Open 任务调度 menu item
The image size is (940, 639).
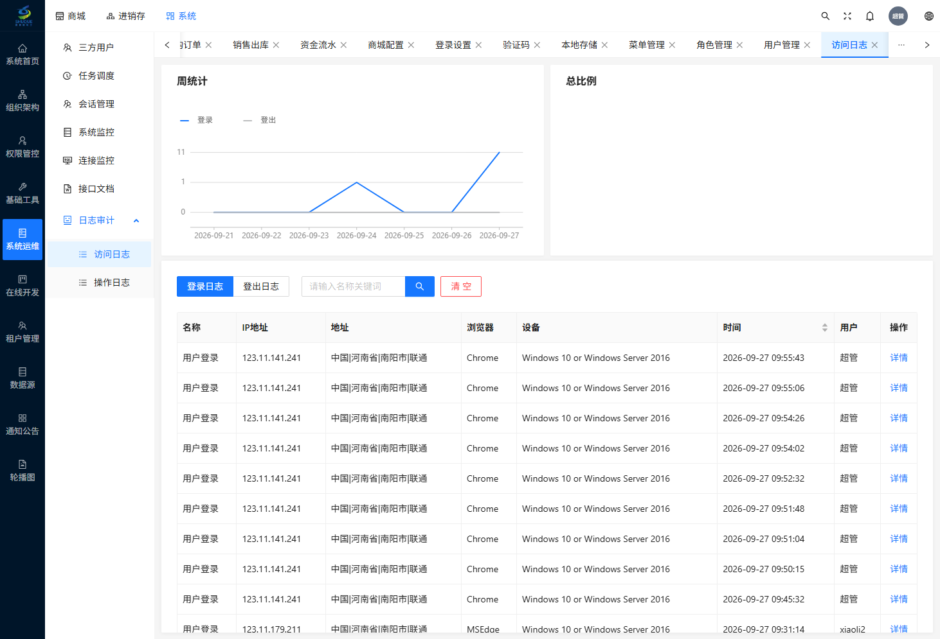point(99,76)
